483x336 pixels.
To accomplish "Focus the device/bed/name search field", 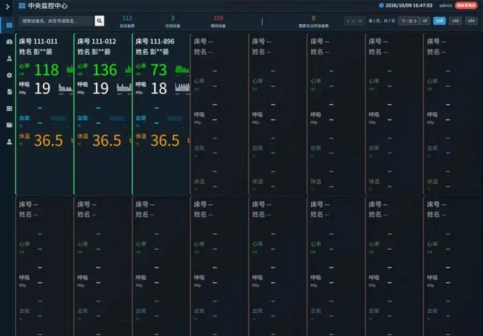I will 55,21.
